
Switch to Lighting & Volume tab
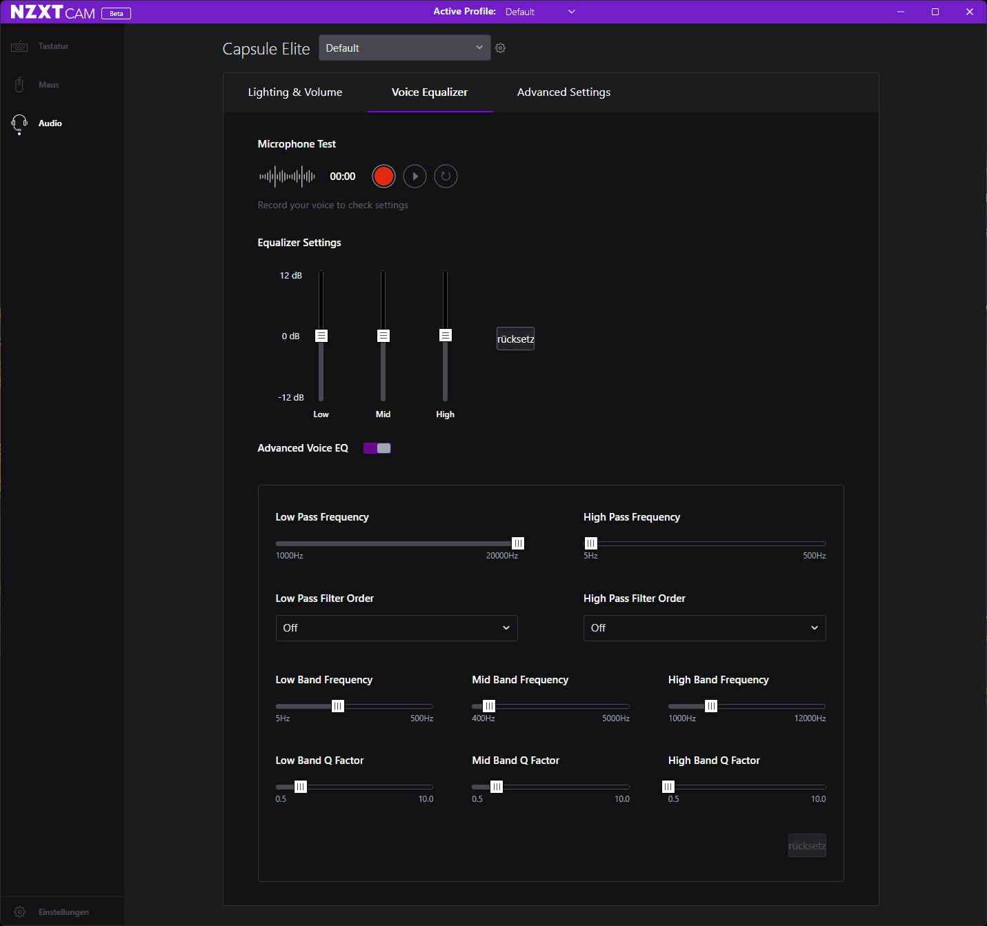click(295, 92)
